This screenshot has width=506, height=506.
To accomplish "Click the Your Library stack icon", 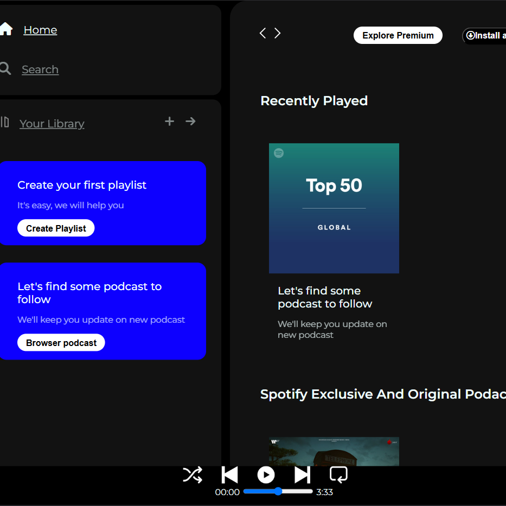I will pos(4,122).
